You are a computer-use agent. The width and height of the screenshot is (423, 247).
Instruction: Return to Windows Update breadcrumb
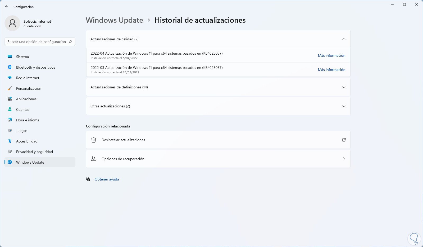click(x=114, y=20)
